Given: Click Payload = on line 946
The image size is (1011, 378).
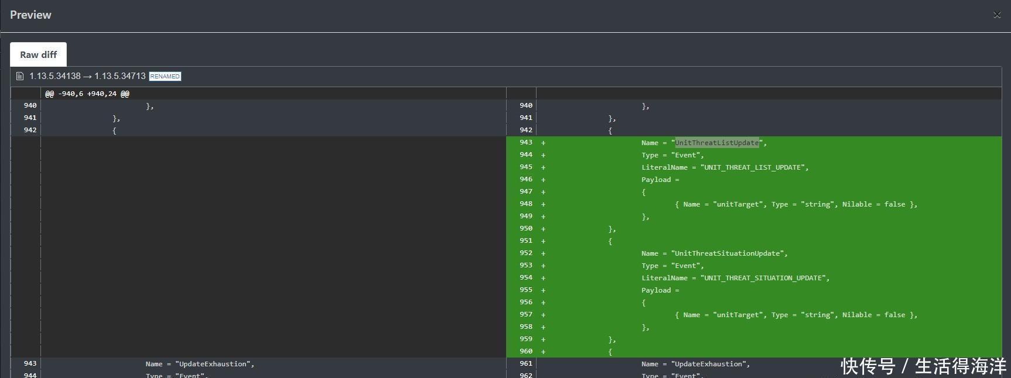Looking at the screenshot, I should 660,180.
